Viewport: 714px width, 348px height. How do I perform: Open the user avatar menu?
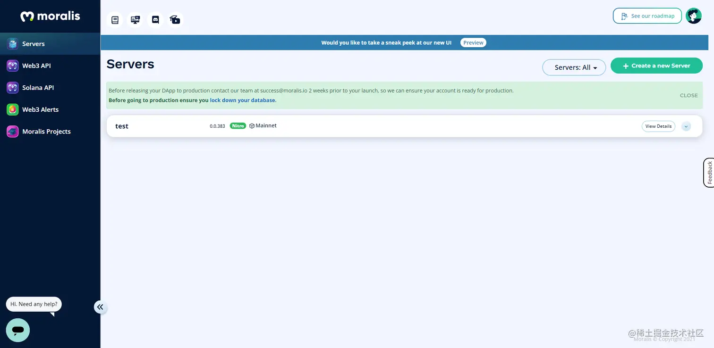(694, 16)
